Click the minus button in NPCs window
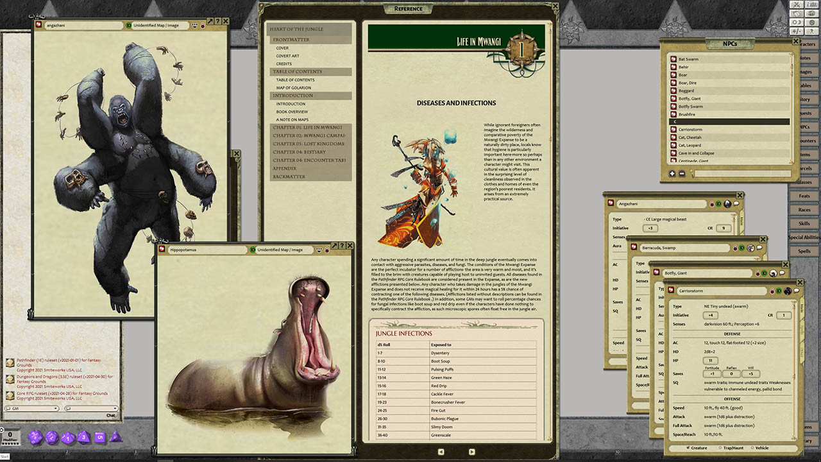This screenshot has height=462, width=821. [x=682, y=173]
